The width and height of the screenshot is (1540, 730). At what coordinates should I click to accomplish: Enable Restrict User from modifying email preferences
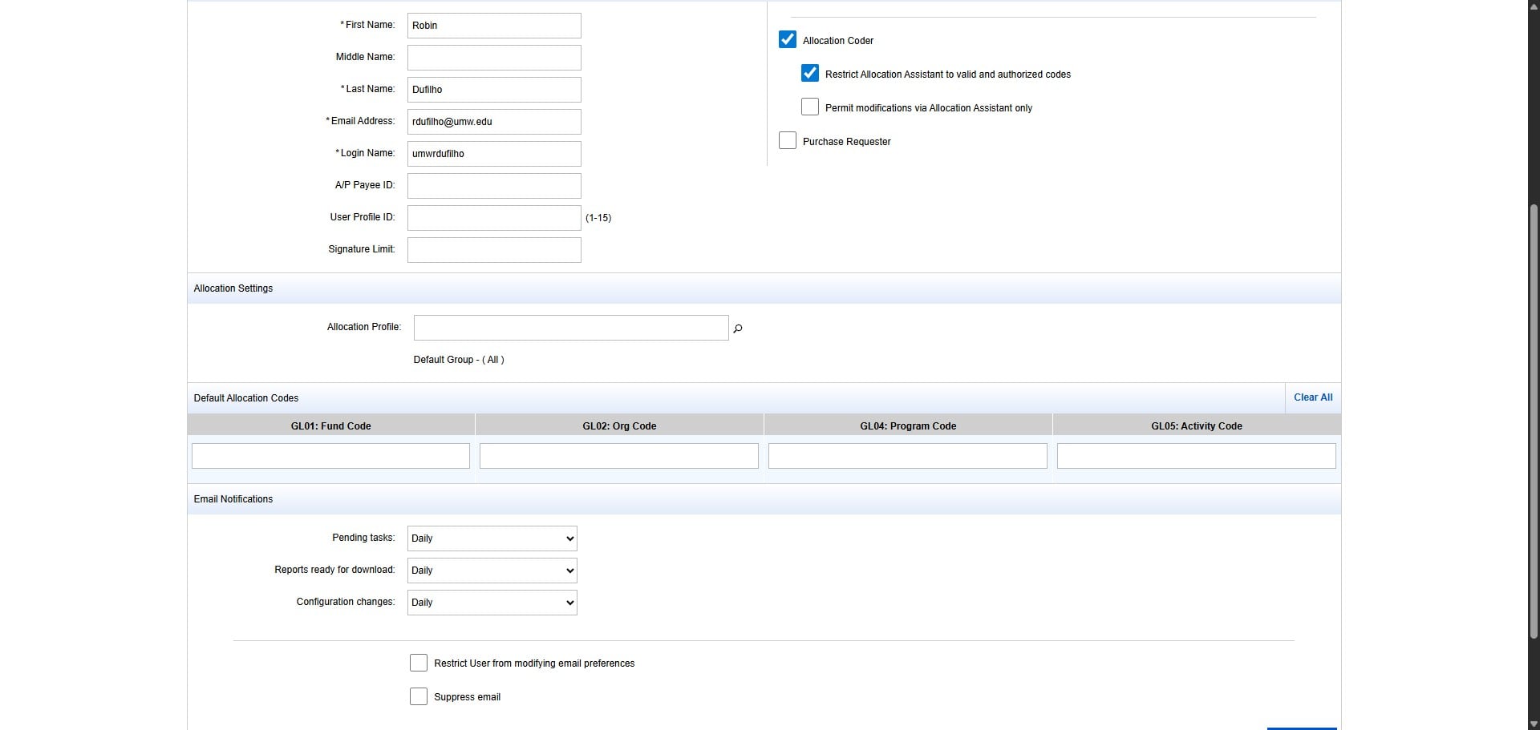[419, 663]
